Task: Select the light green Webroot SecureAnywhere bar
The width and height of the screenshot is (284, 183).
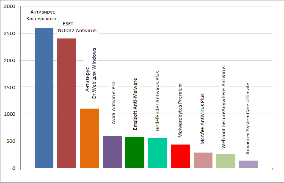Action: click(x=226, y=161)
